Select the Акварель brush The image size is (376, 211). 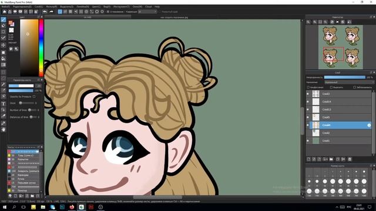pyautogui.click(x=23, y=171)
